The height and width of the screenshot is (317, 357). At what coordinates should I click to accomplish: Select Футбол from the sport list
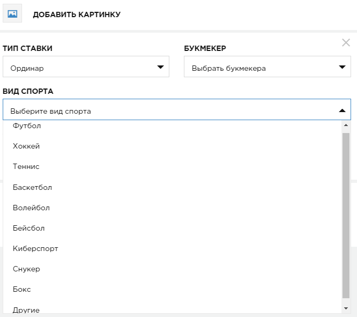[x=173, y=126]
